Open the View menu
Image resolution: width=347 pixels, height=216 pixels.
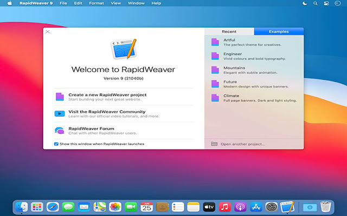click(x=115, y=3)
